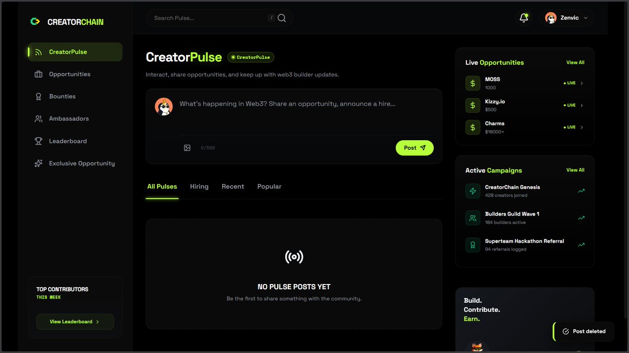The height and width of the screenshot is (353, 629).
Task: Click the magnifier search icon
Action: pyautogui.click(x=281, y=18)
